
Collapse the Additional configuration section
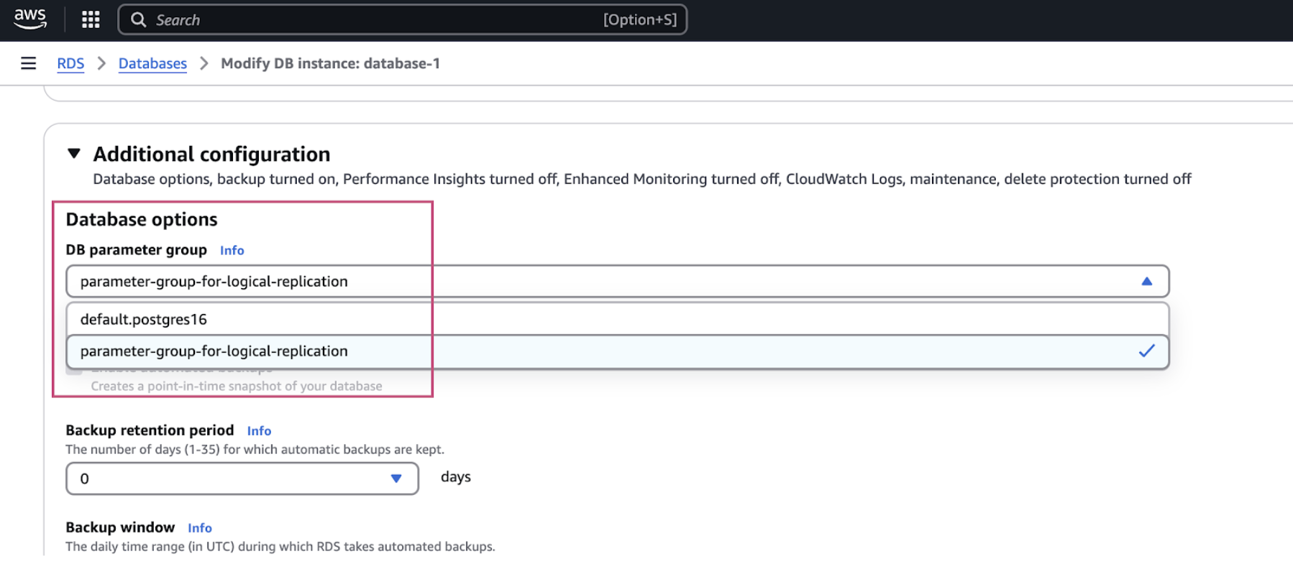pyautogui.click(x=73, y=153)
